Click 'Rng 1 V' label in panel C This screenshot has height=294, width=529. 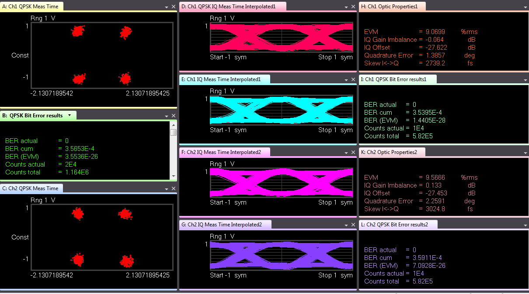43,200
